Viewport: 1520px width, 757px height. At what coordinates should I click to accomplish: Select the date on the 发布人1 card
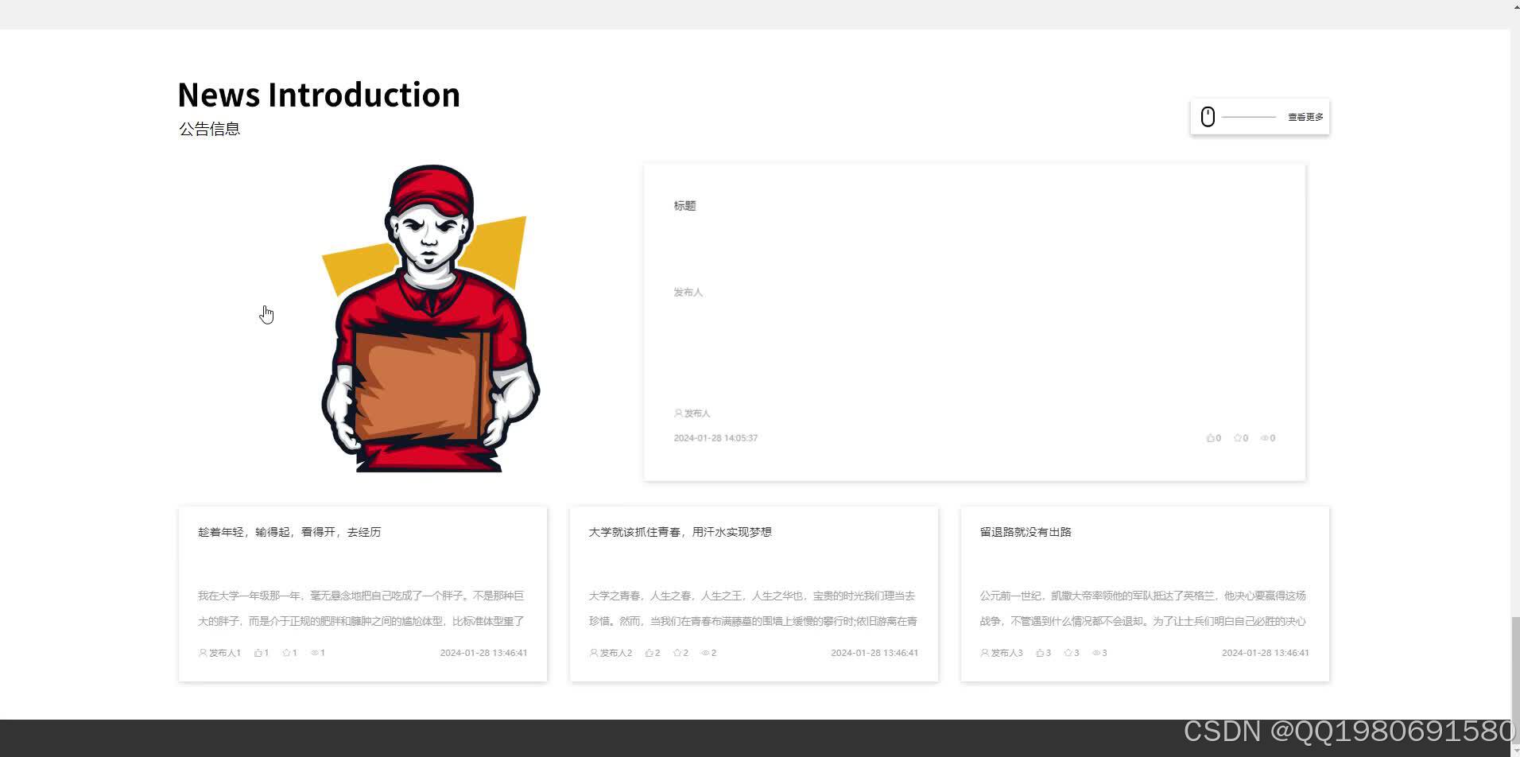483,653
